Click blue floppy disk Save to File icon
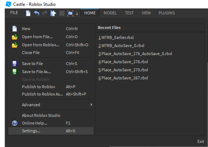This screenshot has width=208, height=147. 14,64
